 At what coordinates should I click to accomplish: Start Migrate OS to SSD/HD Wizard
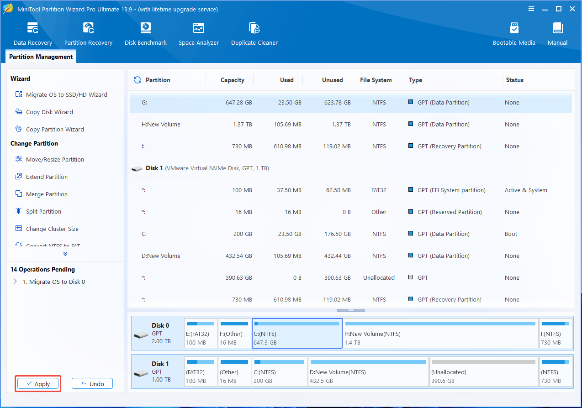(61, 94)
